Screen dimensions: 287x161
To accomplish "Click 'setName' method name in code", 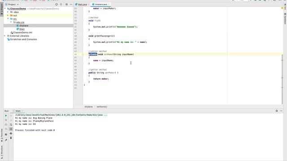I will [108, 55].
